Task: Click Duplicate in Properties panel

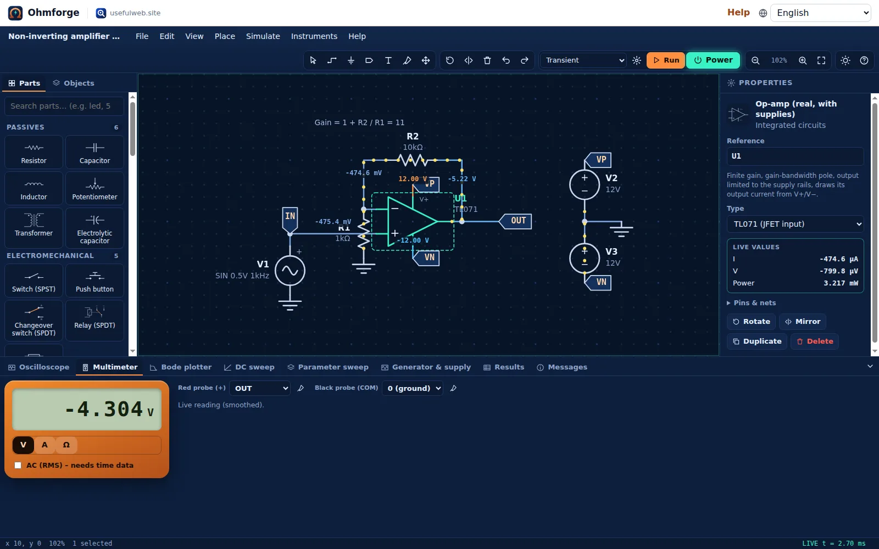Action: (x=757, y=341)
